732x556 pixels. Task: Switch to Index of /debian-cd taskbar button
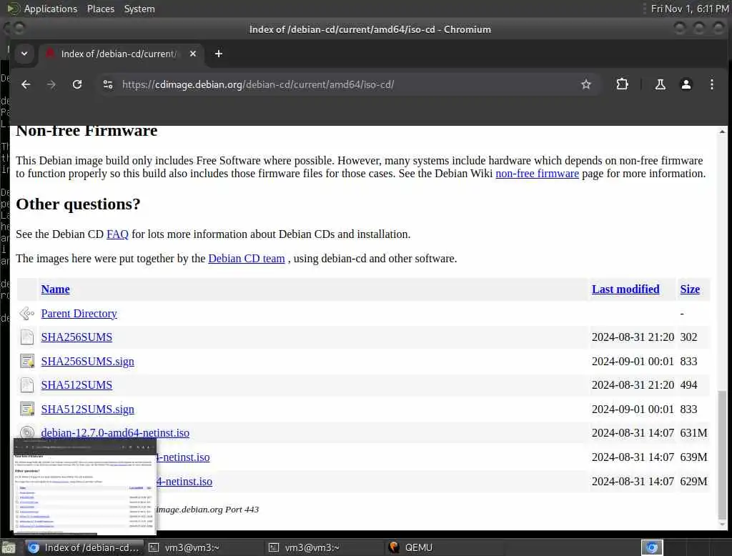pyautogui.click(x=84, y=547)
